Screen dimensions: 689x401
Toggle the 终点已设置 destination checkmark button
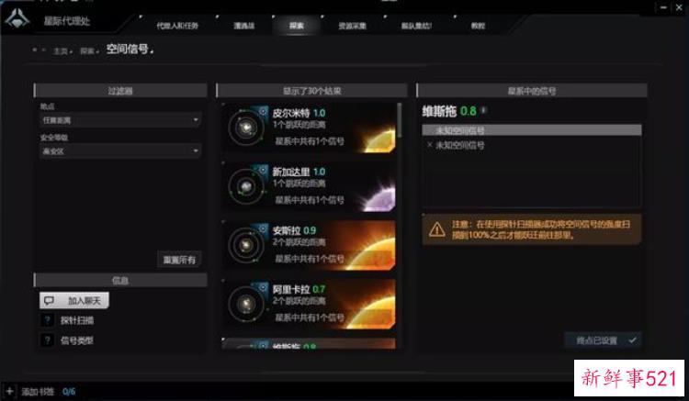(603, 340)
